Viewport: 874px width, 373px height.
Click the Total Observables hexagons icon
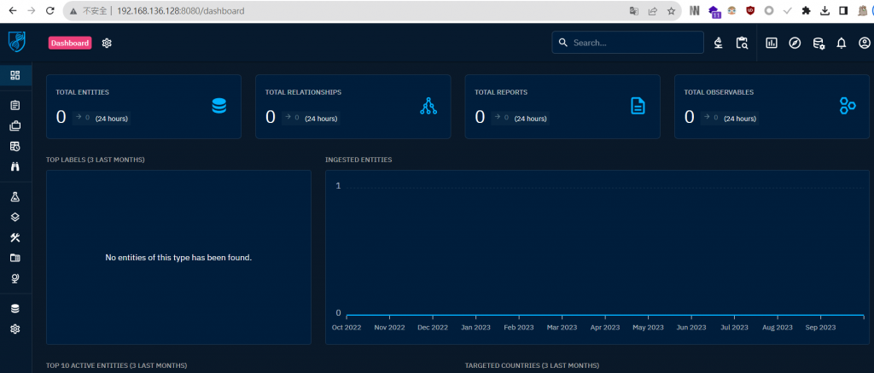click(848, 106)
